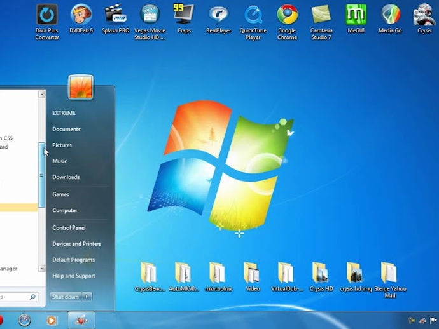The height and width of the screenshot is (329, 439).
Task: Select the crysis hd img folder
Action: tap(356, 277)
